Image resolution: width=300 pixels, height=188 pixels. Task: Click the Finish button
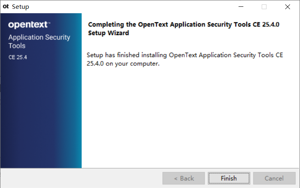(x=229, y=178)
